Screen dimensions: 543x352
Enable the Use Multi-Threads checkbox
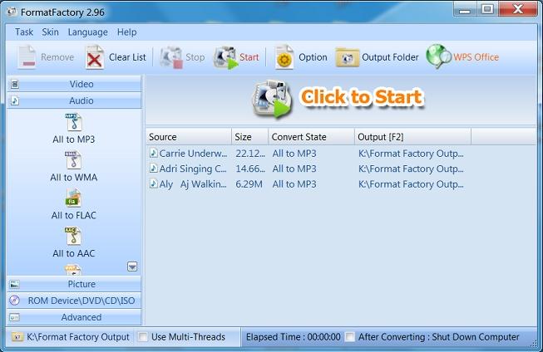tap(143, 337)
